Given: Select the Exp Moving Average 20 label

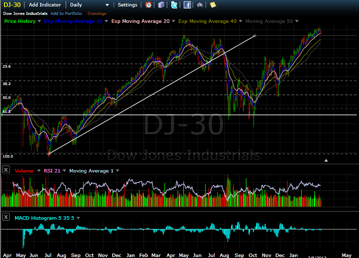Looking at the screenshot, I should point(141,21).
